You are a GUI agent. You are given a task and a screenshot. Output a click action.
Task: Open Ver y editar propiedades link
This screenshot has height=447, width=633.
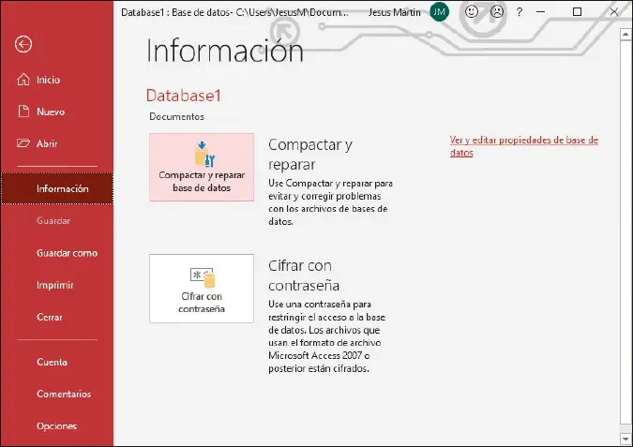[523, 146]
